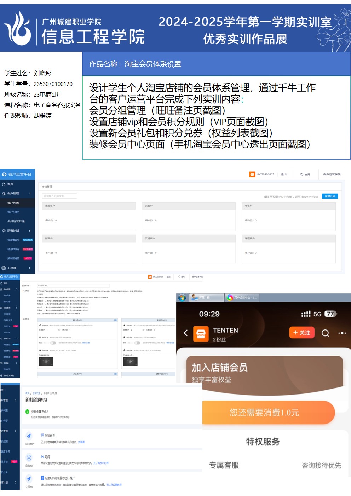Screen dimensions: 351x496
Task: Click the home icon in the top sidebar
Action: coord(4,184)
